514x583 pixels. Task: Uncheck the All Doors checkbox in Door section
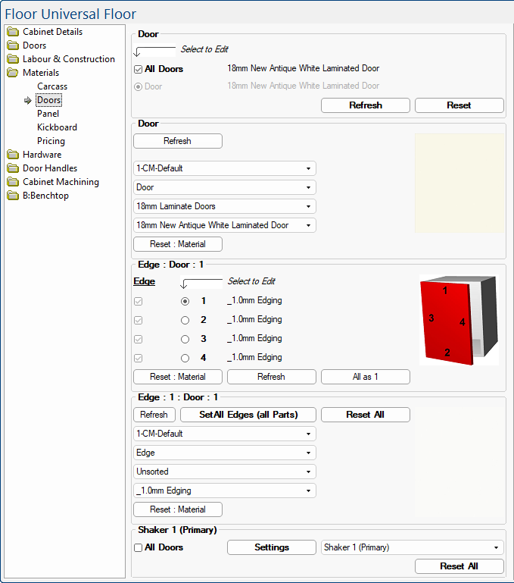[138, 69]
